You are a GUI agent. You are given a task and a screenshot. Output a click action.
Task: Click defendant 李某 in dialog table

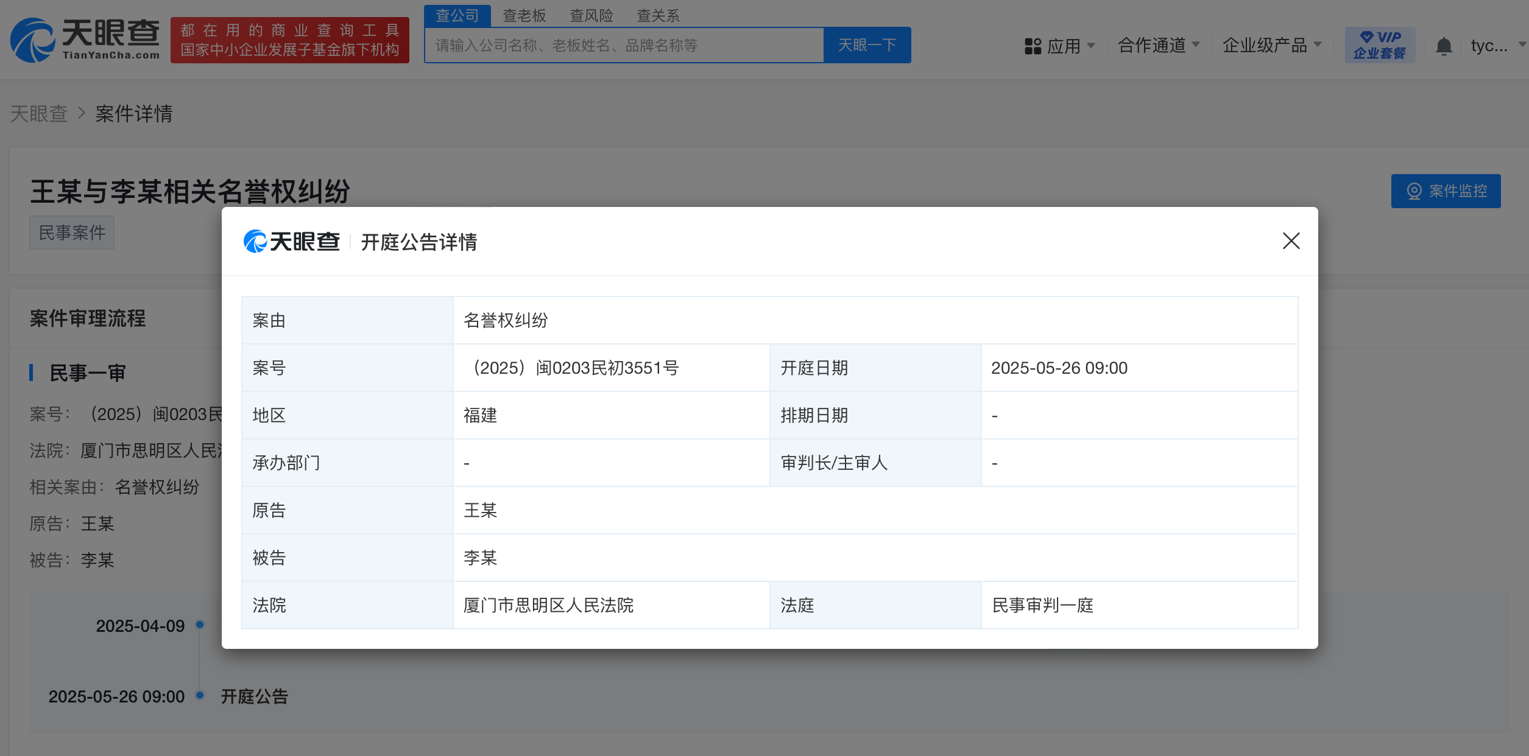point(480,558)
